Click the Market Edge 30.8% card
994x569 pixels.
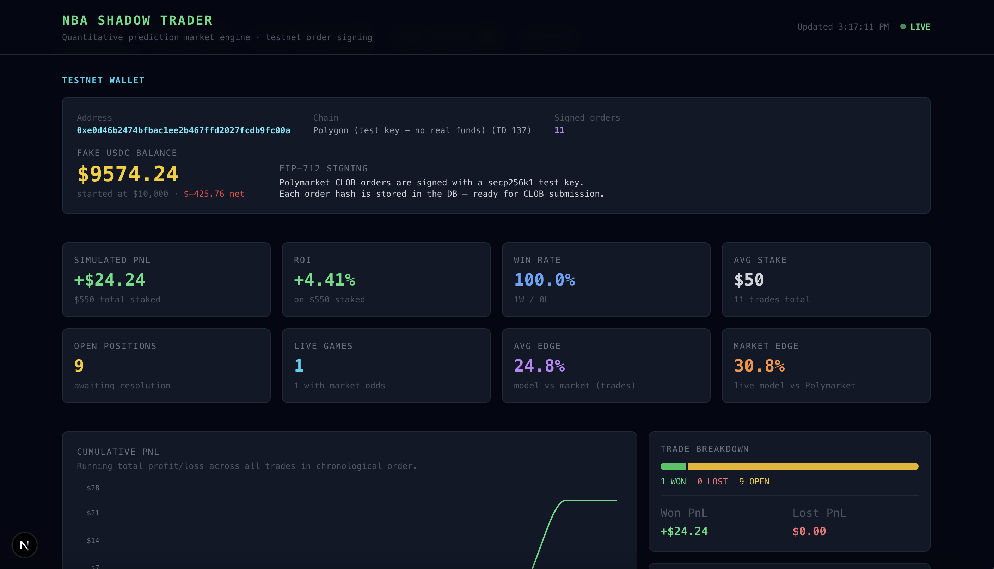tap(826, 365)
